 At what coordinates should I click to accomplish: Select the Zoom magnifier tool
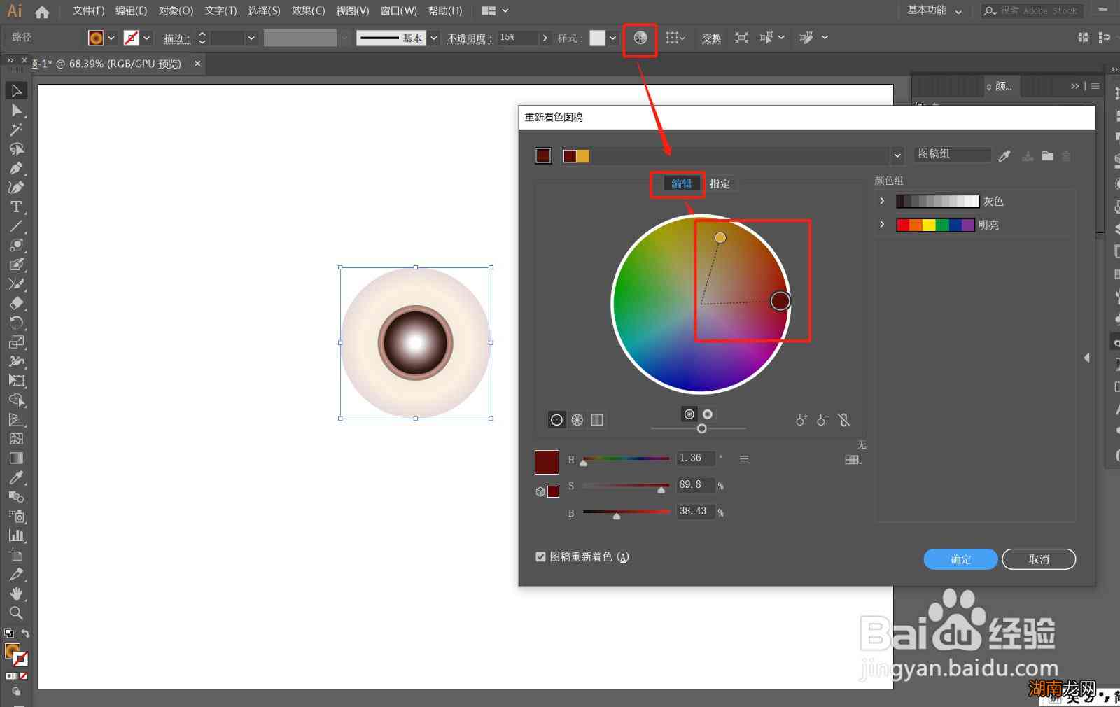[x=17, y=613]
